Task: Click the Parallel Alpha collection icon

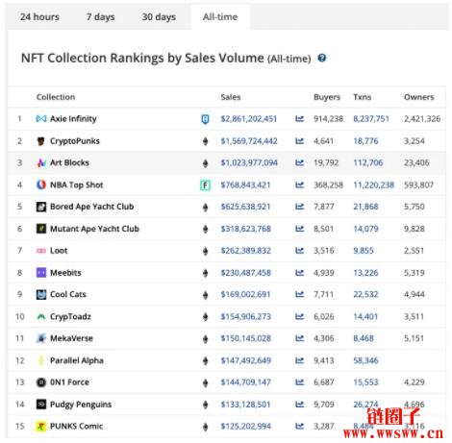Action: tap(41, 360)
